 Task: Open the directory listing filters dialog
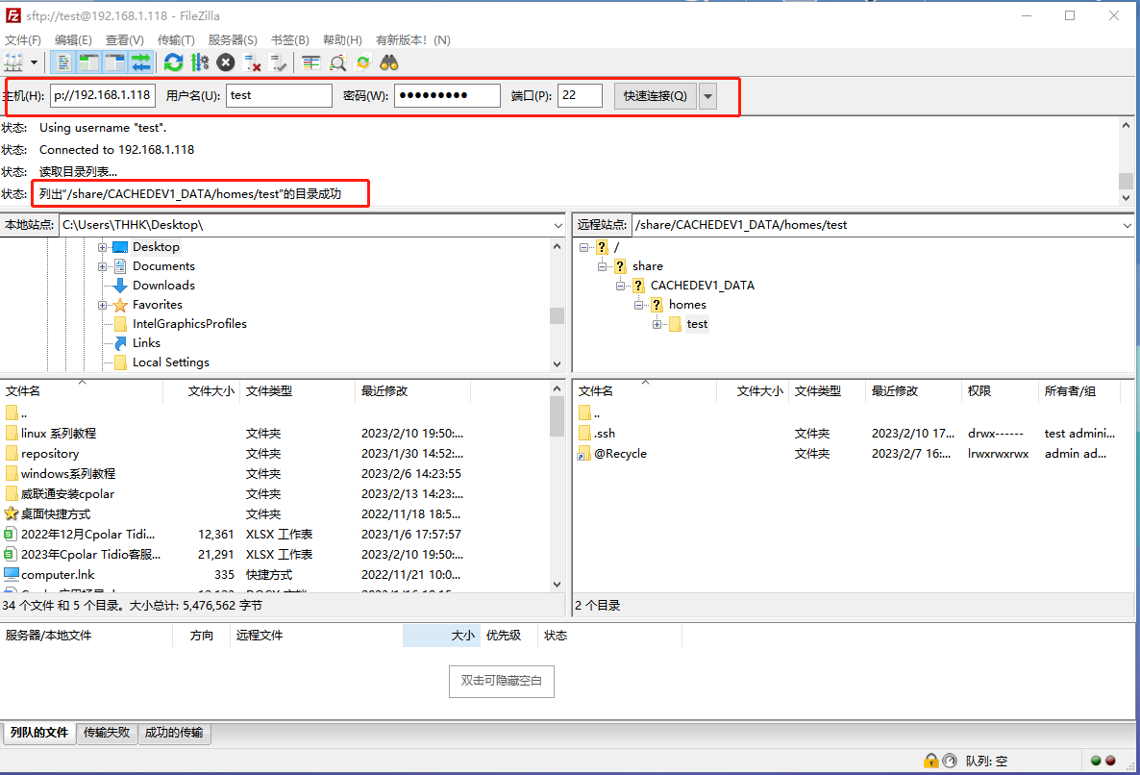click(311, 62)
